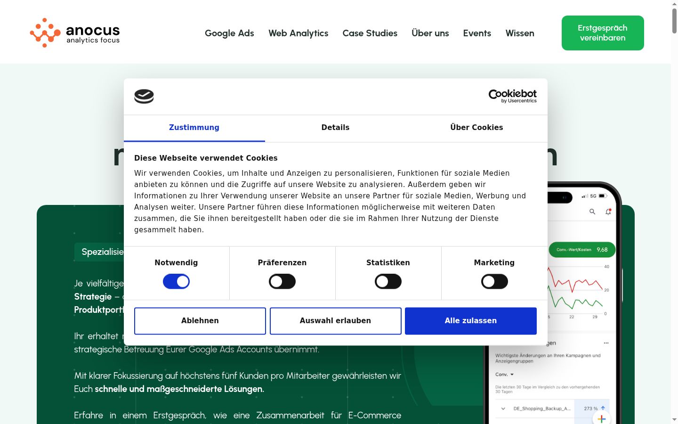Toggle the Notwendig cookie switch

(176, 282)
